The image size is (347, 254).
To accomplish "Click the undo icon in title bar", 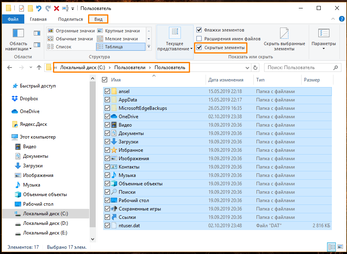I will tap(39, 8).
